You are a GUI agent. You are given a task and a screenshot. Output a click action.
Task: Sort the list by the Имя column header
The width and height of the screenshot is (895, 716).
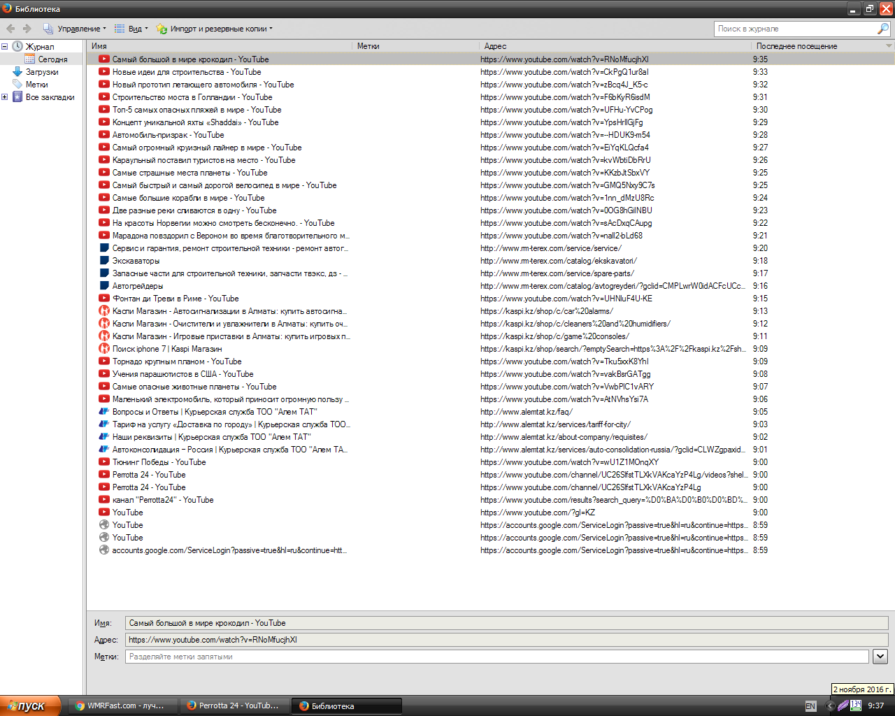220,46
